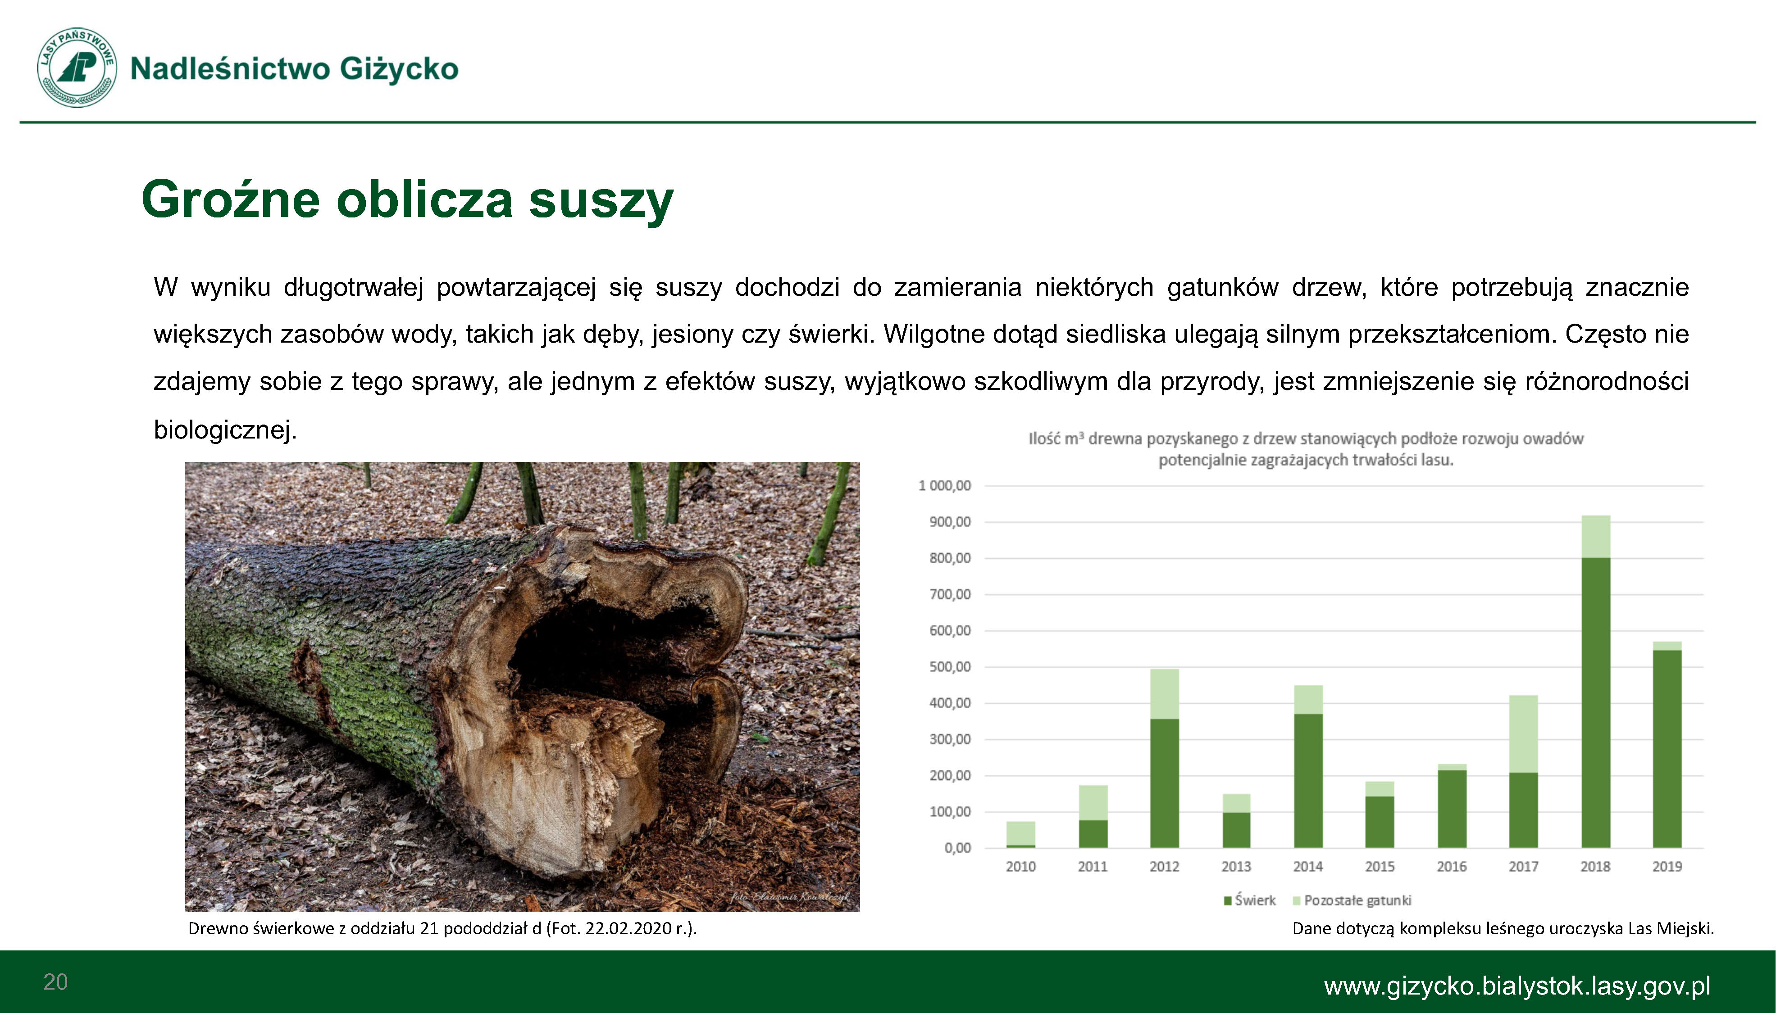This screenshot has width=1776, height=1013.
Task: Click the y-axis value 400,00
Action: tap(950, 703)
